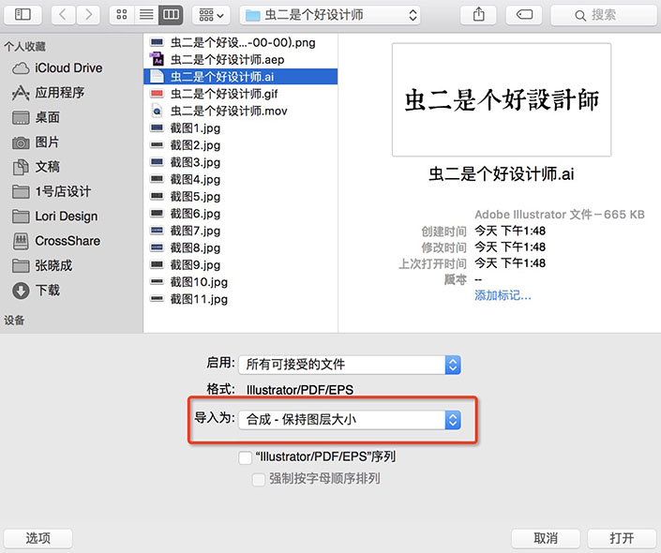Open the 启用 file type dropdown

tap(350, 365)
